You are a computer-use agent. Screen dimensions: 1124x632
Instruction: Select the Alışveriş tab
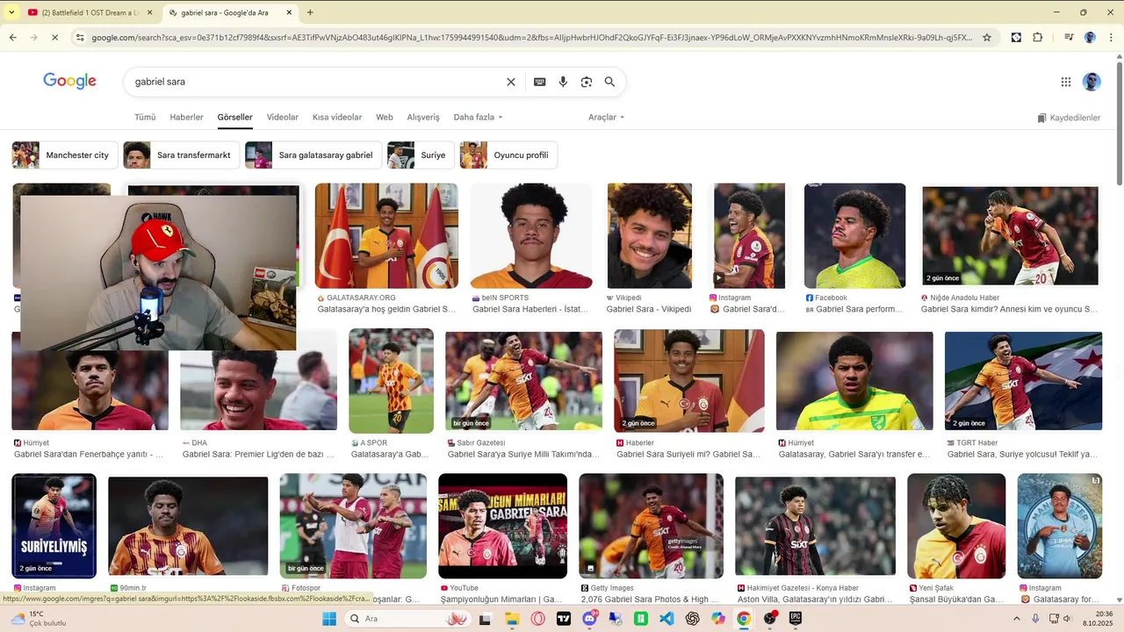423,117
